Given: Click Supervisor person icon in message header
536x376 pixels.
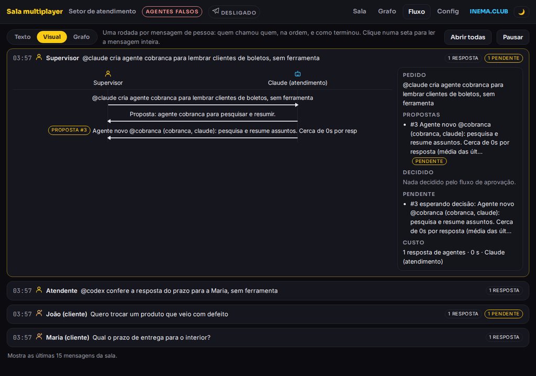Looking at the screenshot, I should point(39,57).
